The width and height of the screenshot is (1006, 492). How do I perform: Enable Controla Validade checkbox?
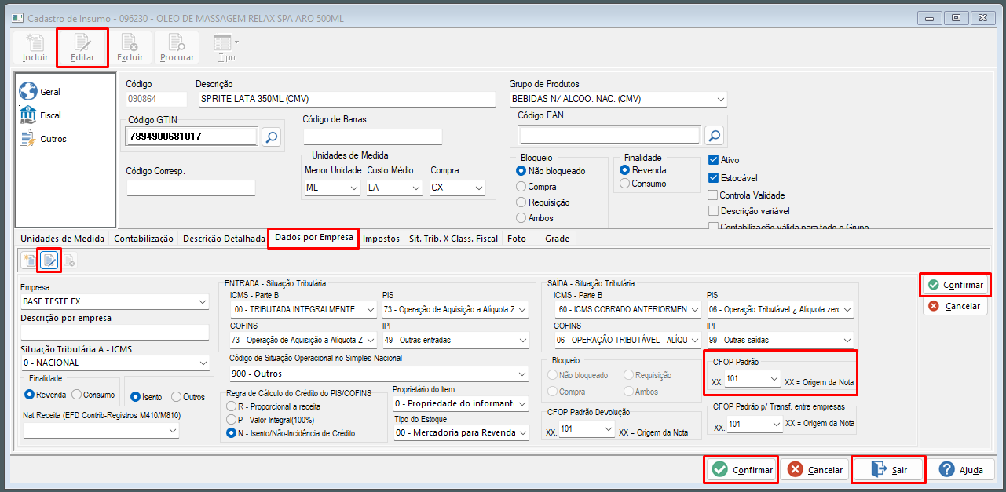pyautogui.click(x=713, y=195)
